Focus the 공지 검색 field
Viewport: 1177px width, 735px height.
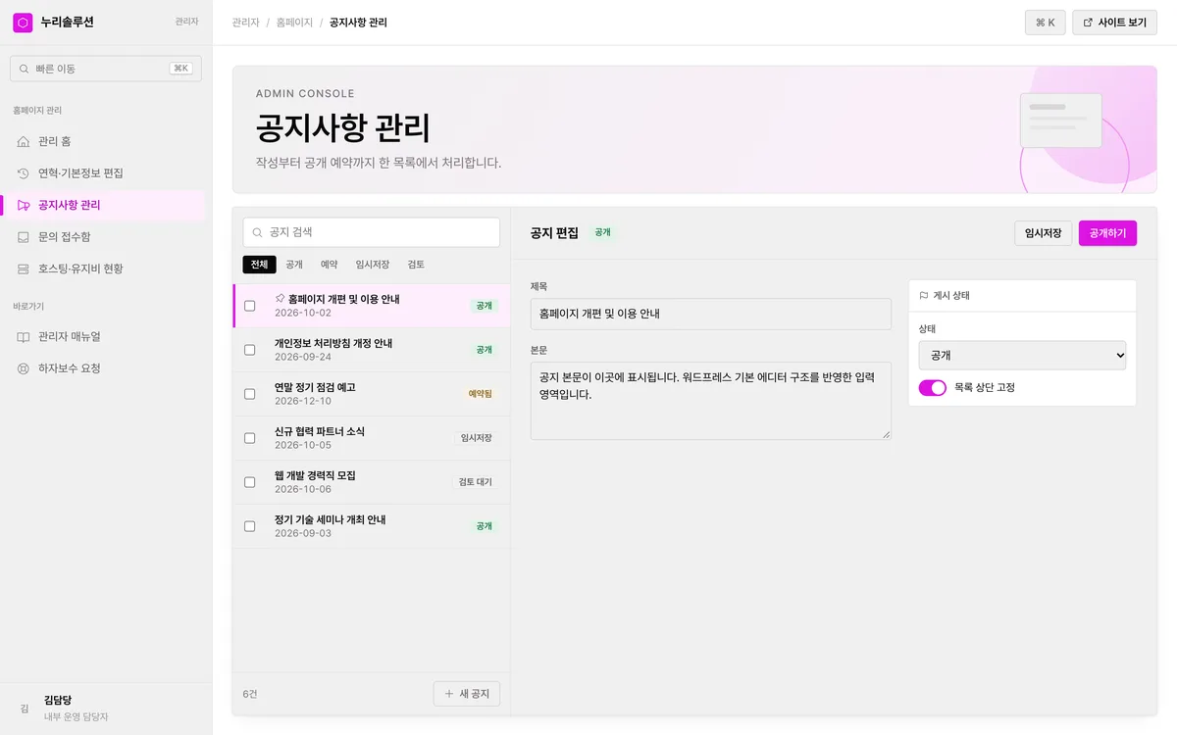(372, 232)
